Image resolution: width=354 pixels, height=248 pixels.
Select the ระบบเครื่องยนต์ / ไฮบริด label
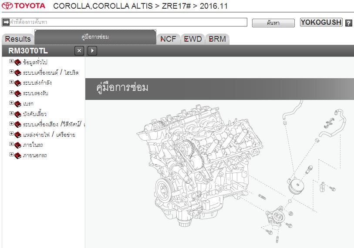click(x=51, y=73)
